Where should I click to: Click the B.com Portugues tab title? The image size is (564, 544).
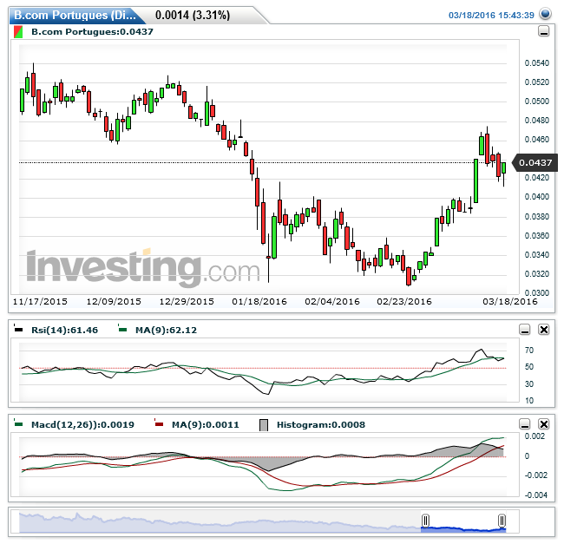(75, 15)
